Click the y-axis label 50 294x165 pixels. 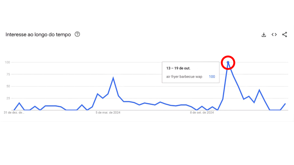[x=8, y=86]
